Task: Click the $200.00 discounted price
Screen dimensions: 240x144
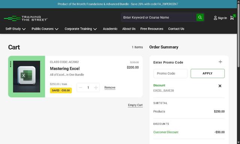Action: 133,67
